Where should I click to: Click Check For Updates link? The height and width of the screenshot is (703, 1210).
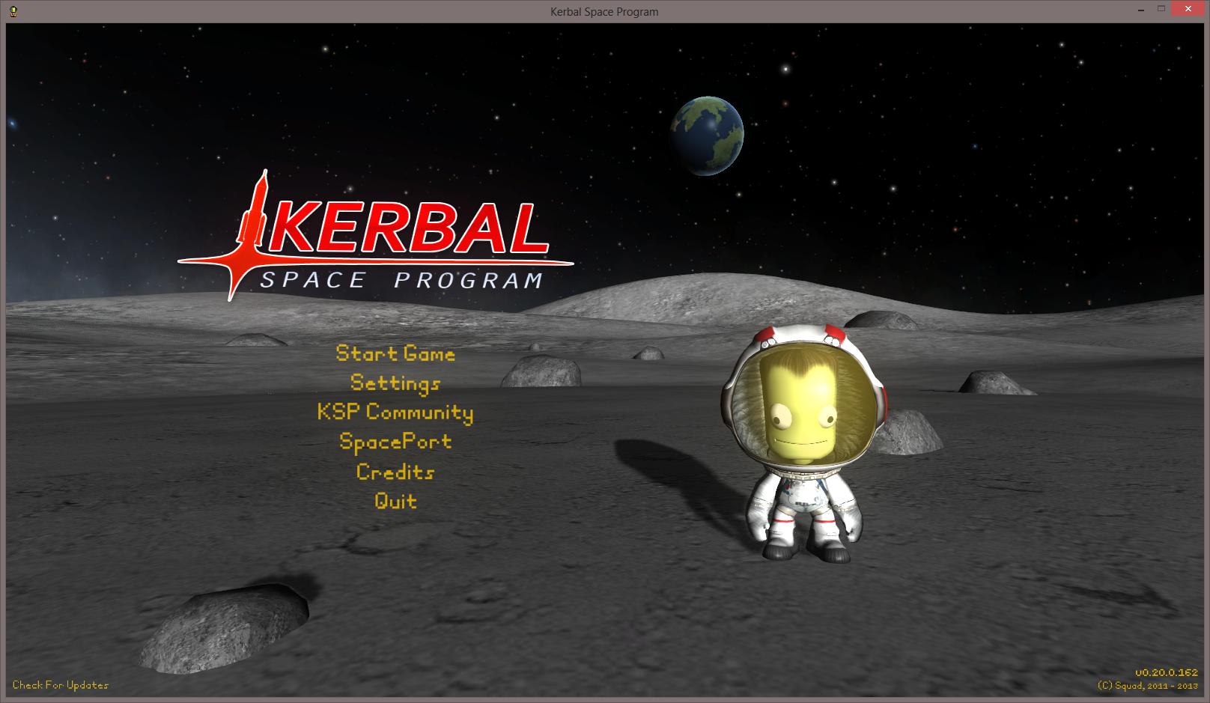point(61,685)
